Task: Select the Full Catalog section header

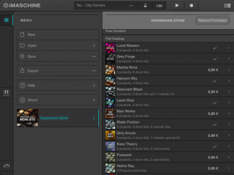Action: (115, 39)
